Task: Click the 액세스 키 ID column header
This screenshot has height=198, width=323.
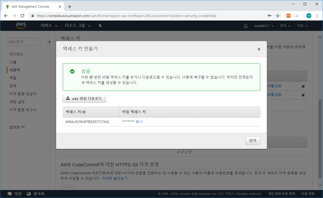Action: point(91,112)
